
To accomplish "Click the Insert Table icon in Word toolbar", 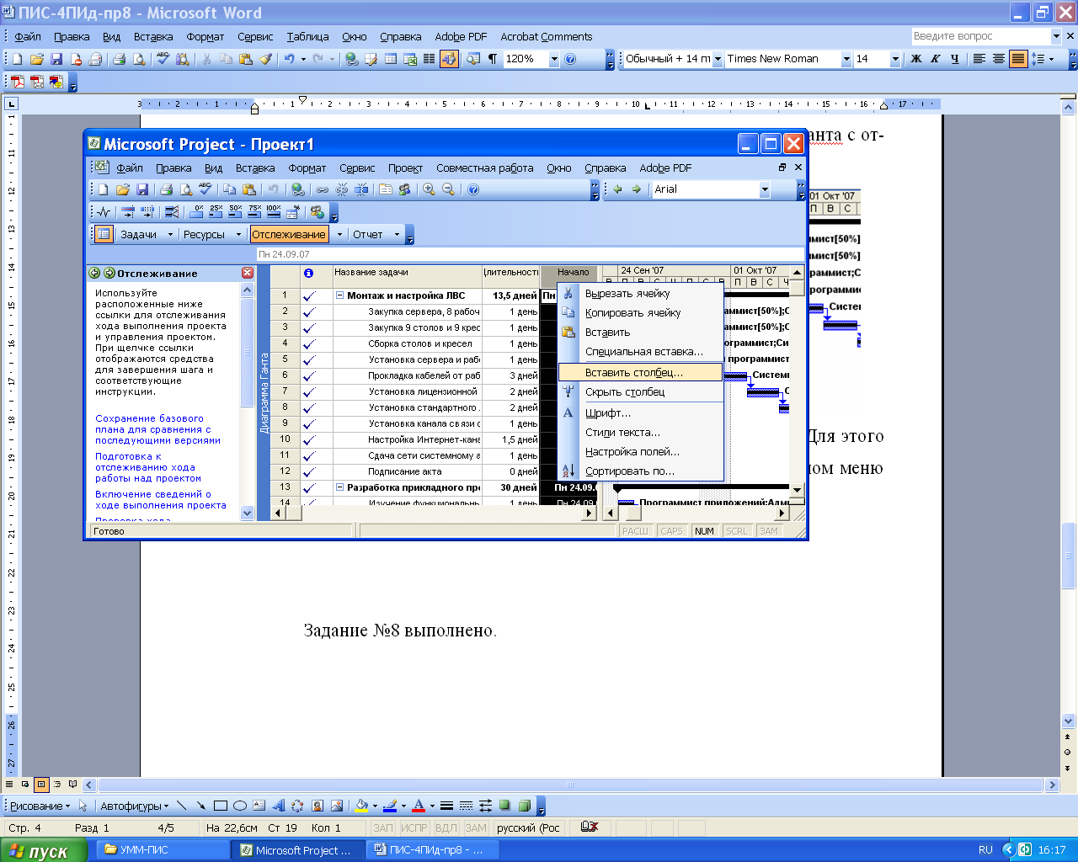I will 391,59.
